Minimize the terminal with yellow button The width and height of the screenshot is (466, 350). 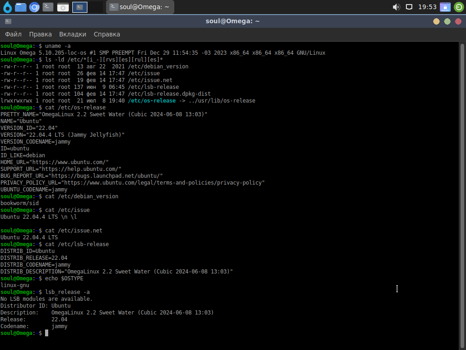tap(436, 21)
